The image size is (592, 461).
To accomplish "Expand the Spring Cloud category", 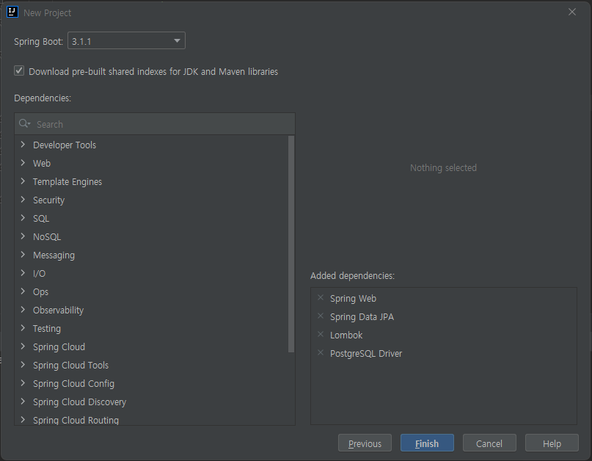I will point(23,346).
